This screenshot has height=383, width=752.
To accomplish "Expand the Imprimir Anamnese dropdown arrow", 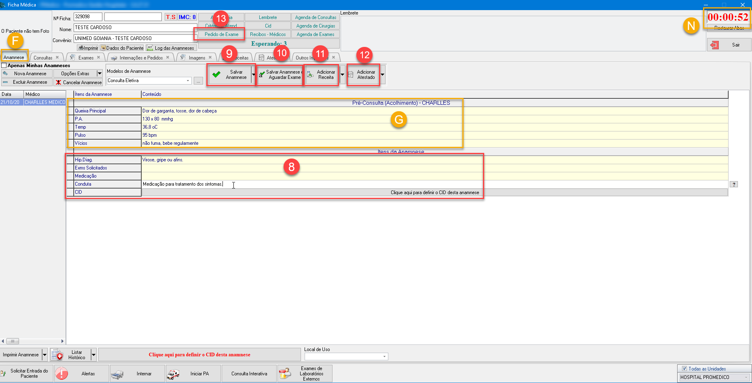I will tap(44, 355).
